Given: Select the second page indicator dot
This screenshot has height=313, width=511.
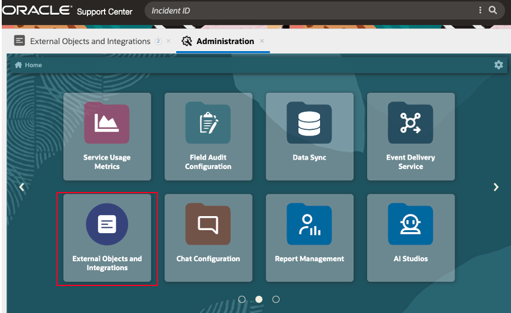Looking at the screenshot, I should [259, 299].
